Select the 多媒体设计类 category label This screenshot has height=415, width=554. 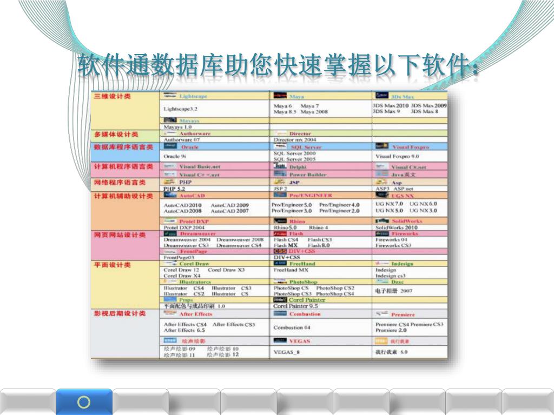coord(116,134)
